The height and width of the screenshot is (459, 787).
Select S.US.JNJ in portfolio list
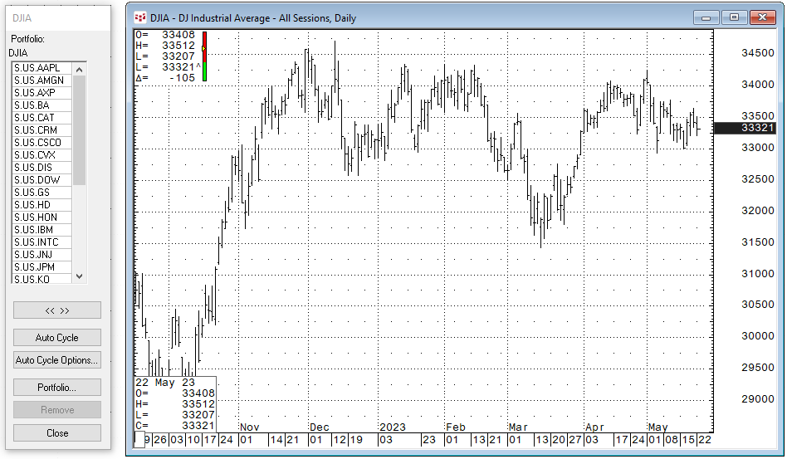42,254
